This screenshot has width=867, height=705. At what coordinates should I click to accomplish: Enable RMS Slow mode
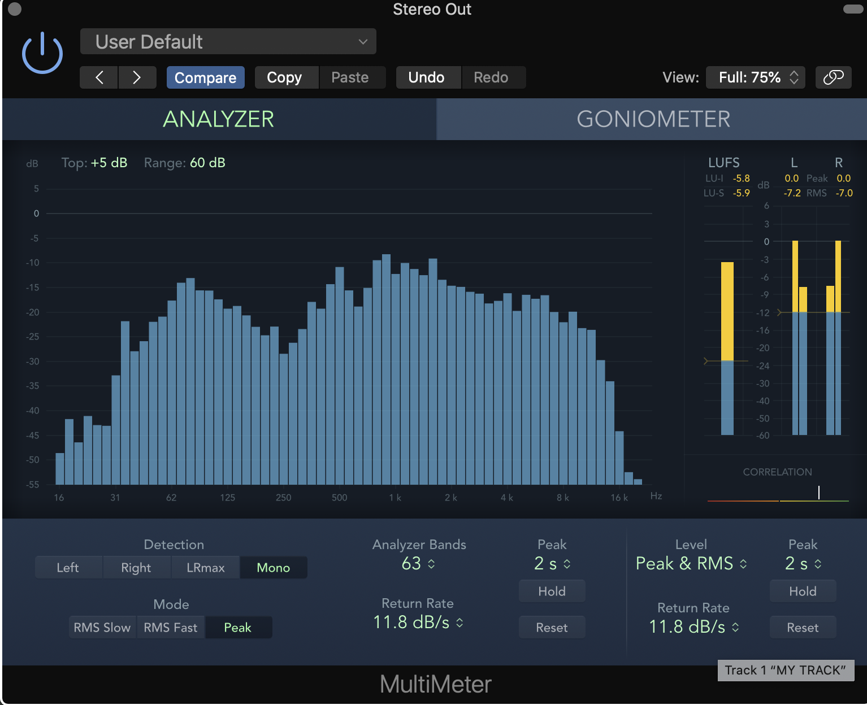(102, 627)
